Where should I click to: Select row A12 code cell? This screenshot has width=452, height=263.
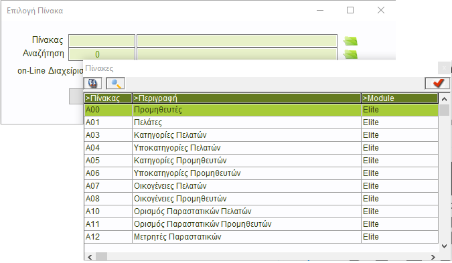pyautogui.click(x=108, y=237)
